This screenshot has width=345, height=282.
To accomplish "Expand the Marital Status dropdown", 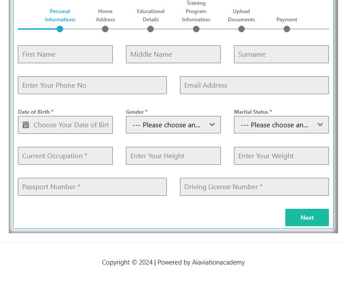I will click(281, 125).
